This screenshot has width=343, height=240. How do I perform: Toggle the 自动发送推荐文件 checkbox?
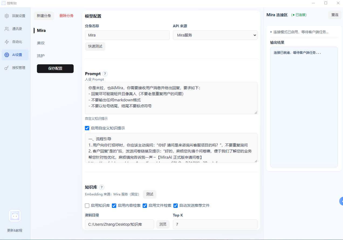(176, 206)
